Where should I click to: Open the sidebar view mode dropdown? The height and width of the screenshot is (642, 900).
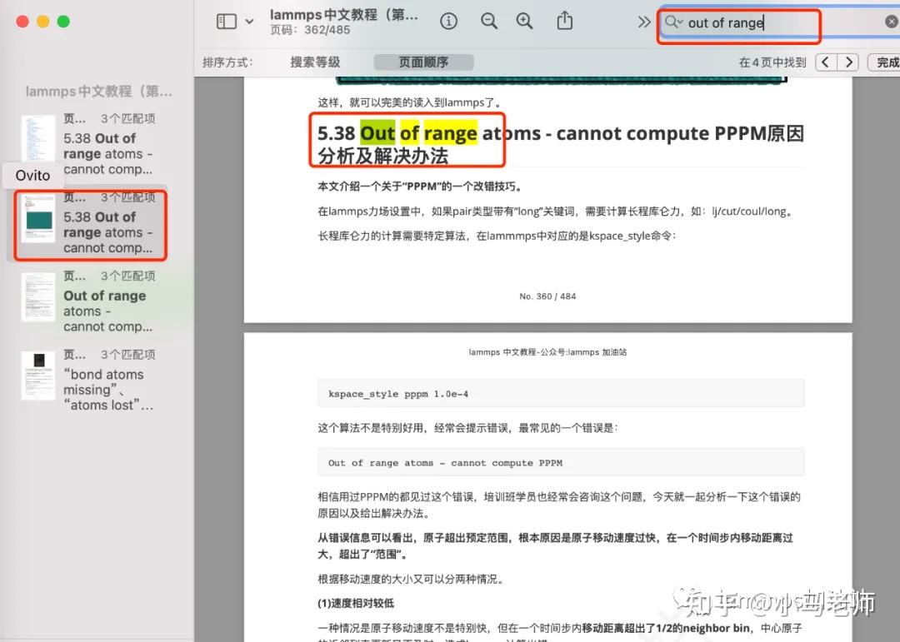249,22
